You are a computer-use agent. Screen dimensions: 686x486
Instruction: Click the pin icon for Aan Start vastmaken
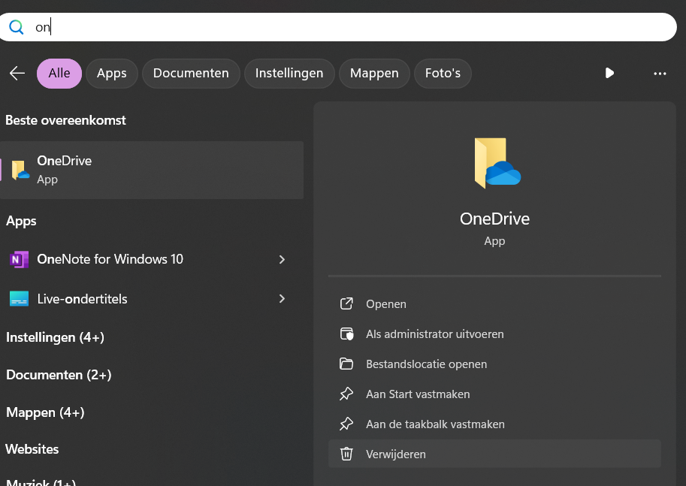click(346, 394)
